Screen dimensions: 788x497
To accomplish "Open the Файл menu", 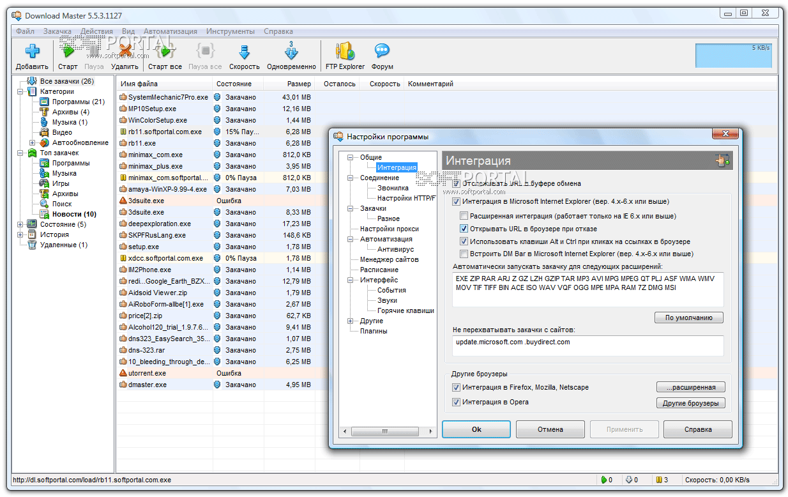I will point(26,31).
